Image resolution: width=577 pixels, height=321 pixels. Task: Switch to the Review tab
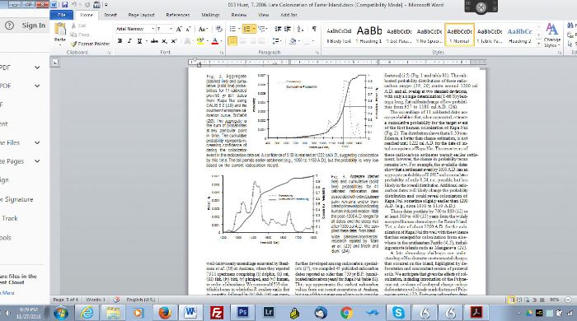coord(239,15)
